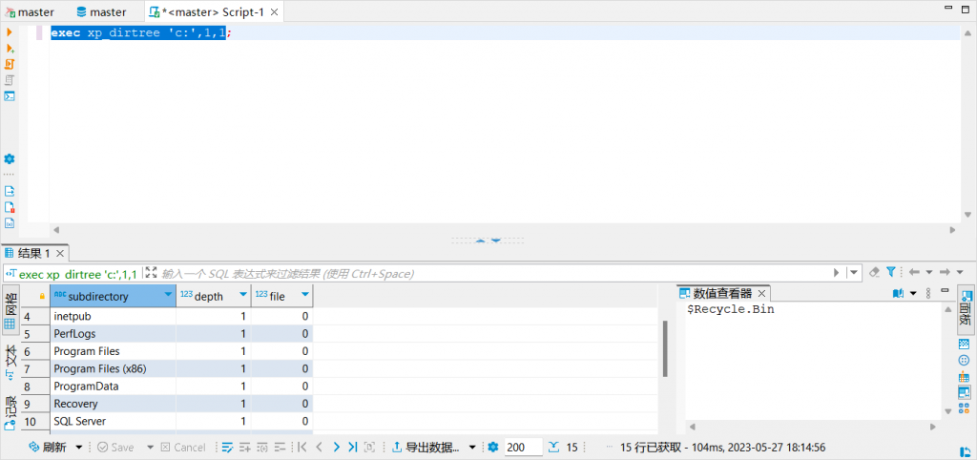Expand the Export data dropdown arrow
This screenshot has width=977, height=460.
point(471,447)
